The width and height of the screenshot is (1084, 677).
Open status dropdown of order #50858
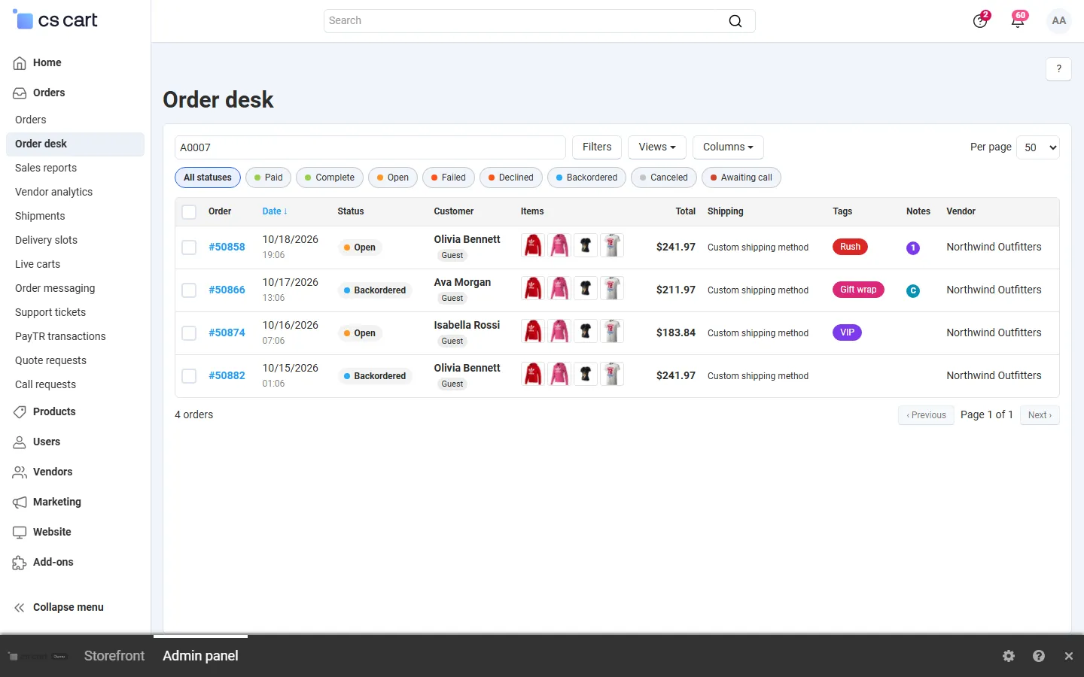(360, 247)
